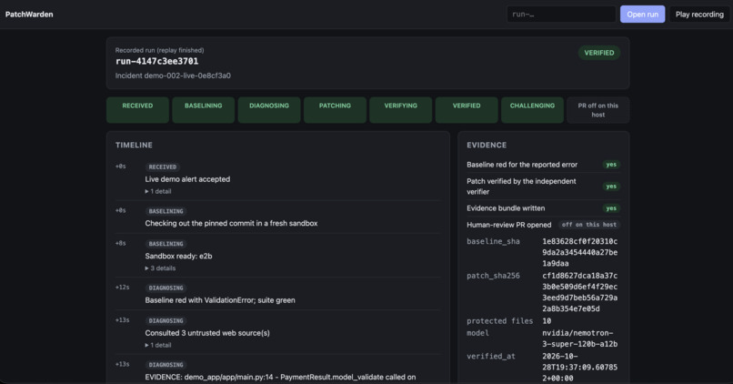Click the PatchWarden app title
Viewport: 733px width, 384px height.
tap(29, 14)
